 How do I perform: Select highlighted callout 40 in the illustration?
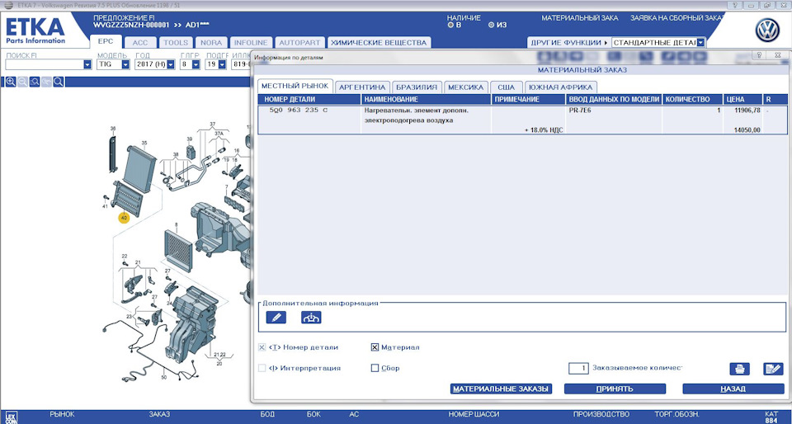(124, 218)
